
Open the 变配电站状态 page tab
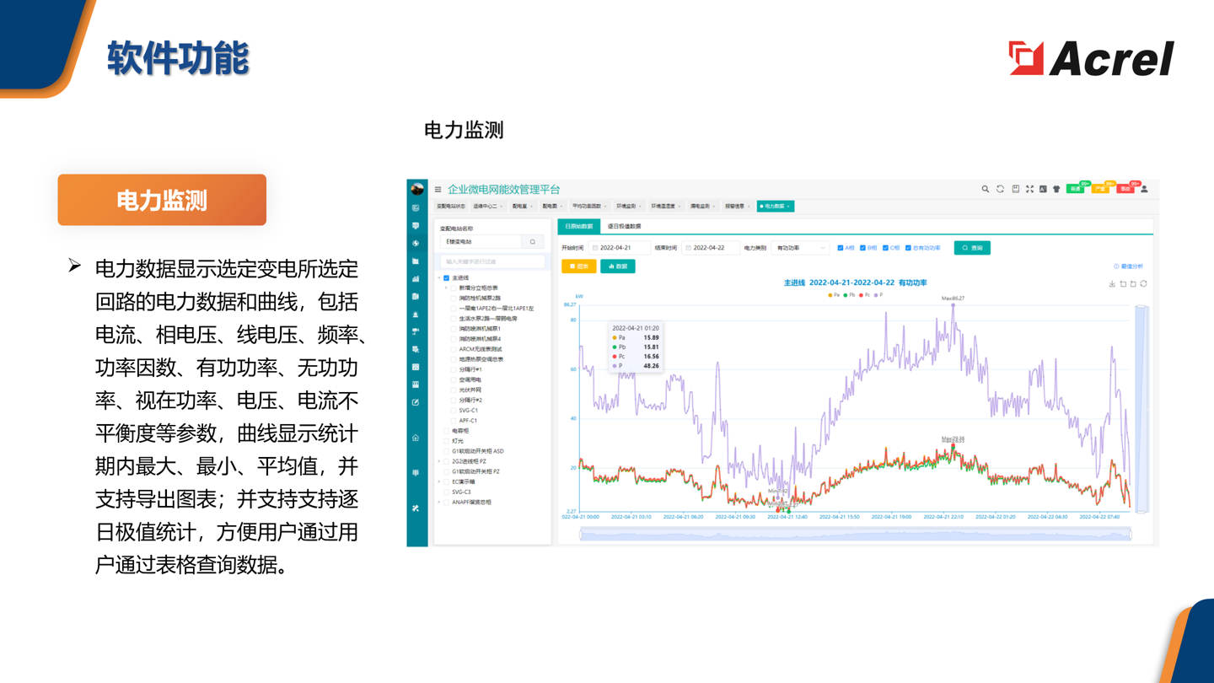[x=451, y=206]
